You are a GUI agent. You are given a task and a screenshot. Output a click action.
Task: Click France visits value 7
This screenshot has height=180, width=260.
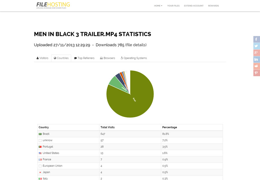pos(101,160)
